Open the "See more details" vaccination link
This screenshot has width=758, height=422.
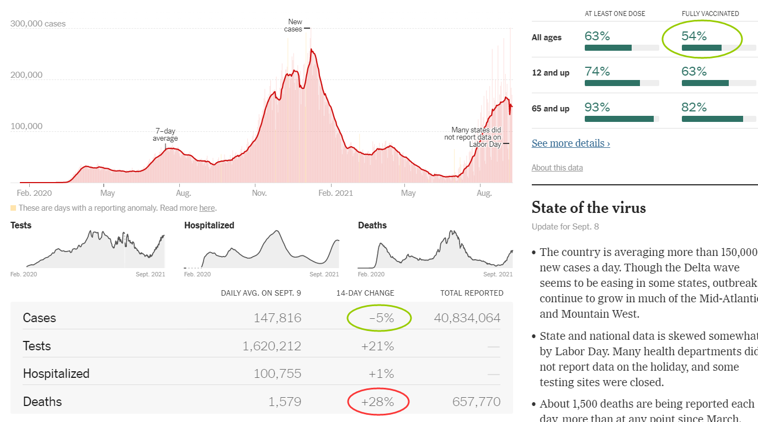coord(571,143)
